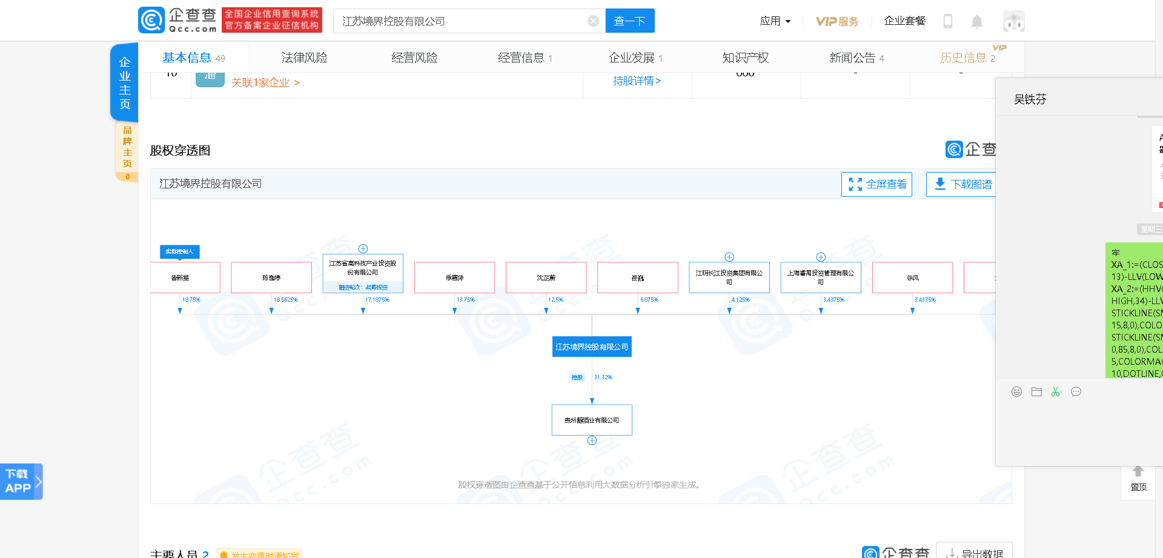
Task: Open the 历史信息 VIP tab
Action: tap(967, 58)
